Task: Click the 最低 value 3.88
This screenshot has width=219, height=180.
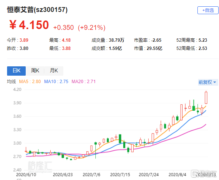Action: (66, 48)
